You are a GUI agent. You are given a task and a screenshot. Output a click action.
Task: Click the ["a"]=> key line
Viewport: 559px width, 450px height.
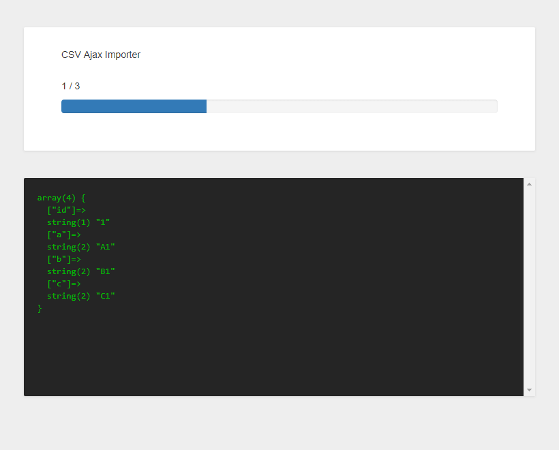[64, 235]
